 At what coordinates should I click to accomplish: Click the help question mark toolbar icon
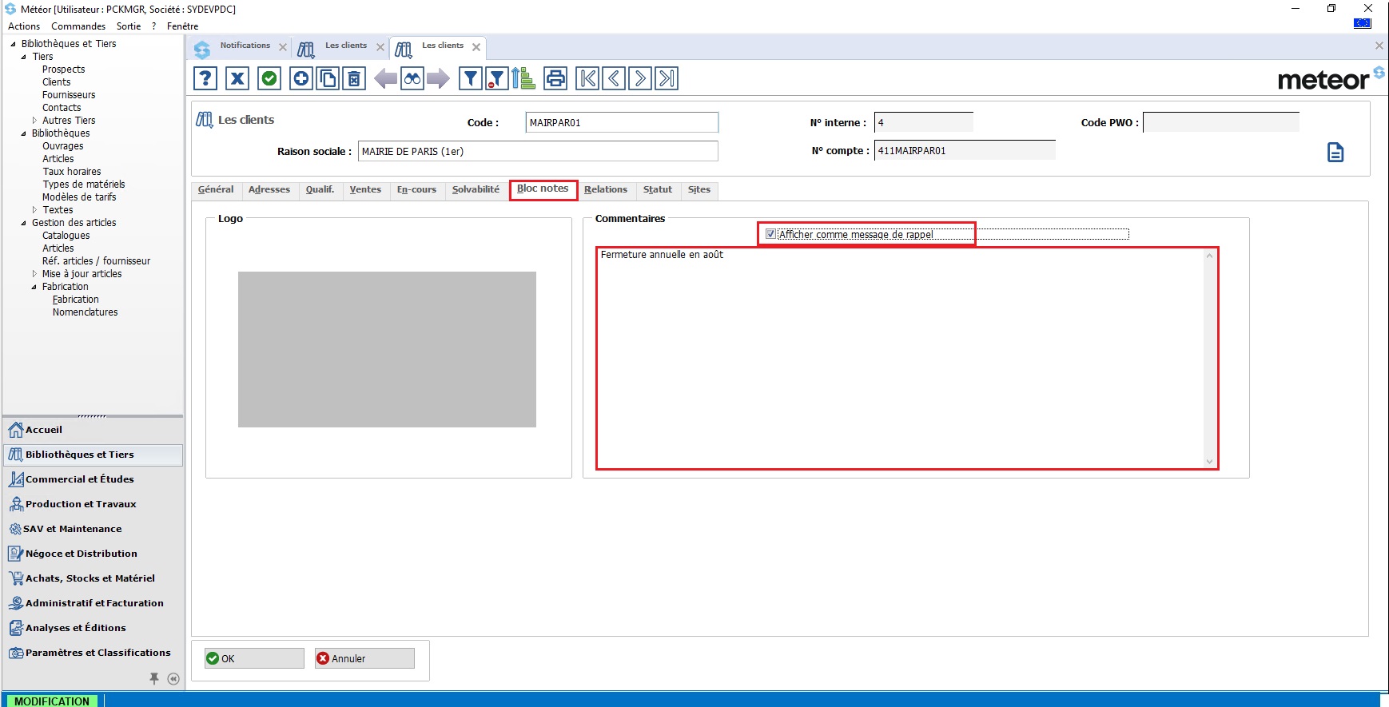pyautogui.click(x=205, y=78)
